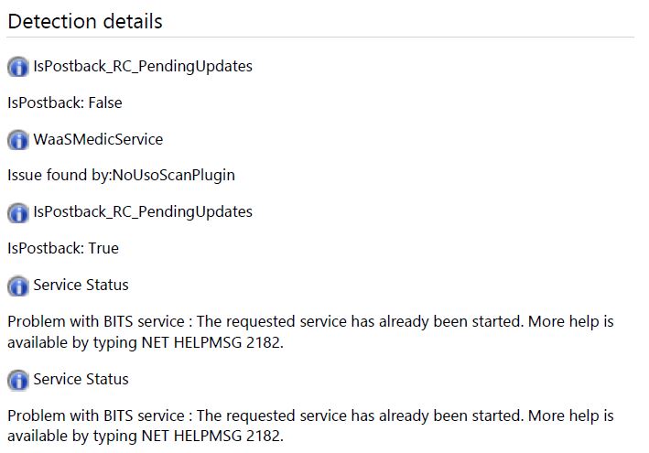The width and height of the screenshot is (649, 453).
Task: Click the first Service Status title
Action: coord(81,285)
